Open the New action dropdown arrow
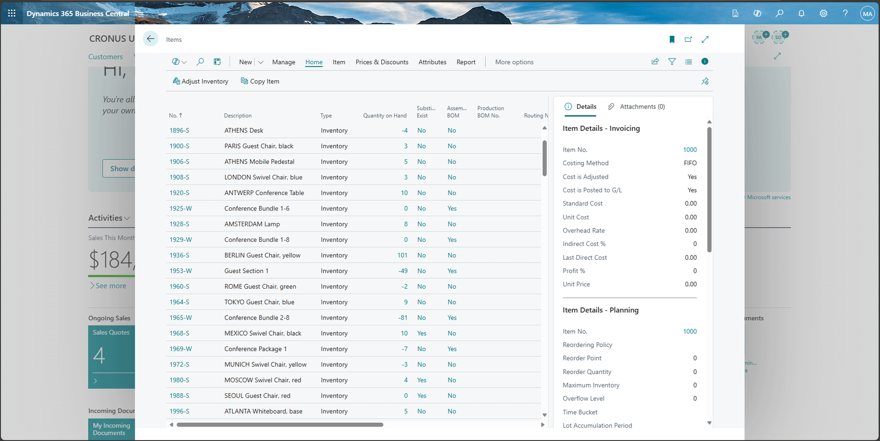Image resolution: width=880 pixels, height=441 pixels. point(260,62)
